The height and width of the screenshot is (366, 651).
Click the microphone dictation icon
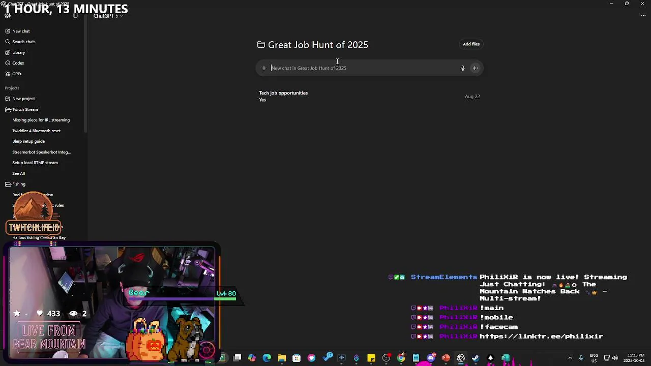[x=462, y=68]
